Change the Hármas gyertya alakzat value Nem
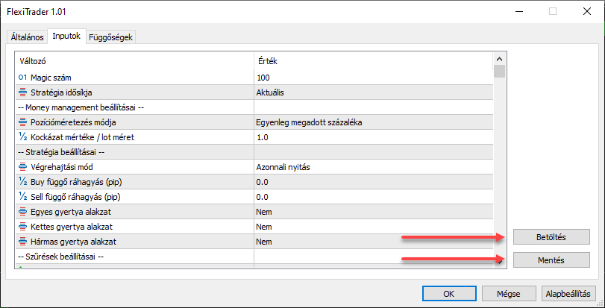 pos(373,242)
